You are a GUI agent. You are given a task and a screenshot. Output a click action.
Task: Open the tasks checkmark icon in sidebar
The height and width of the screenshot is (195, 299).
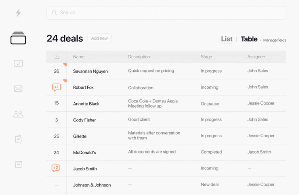[18, 63]
